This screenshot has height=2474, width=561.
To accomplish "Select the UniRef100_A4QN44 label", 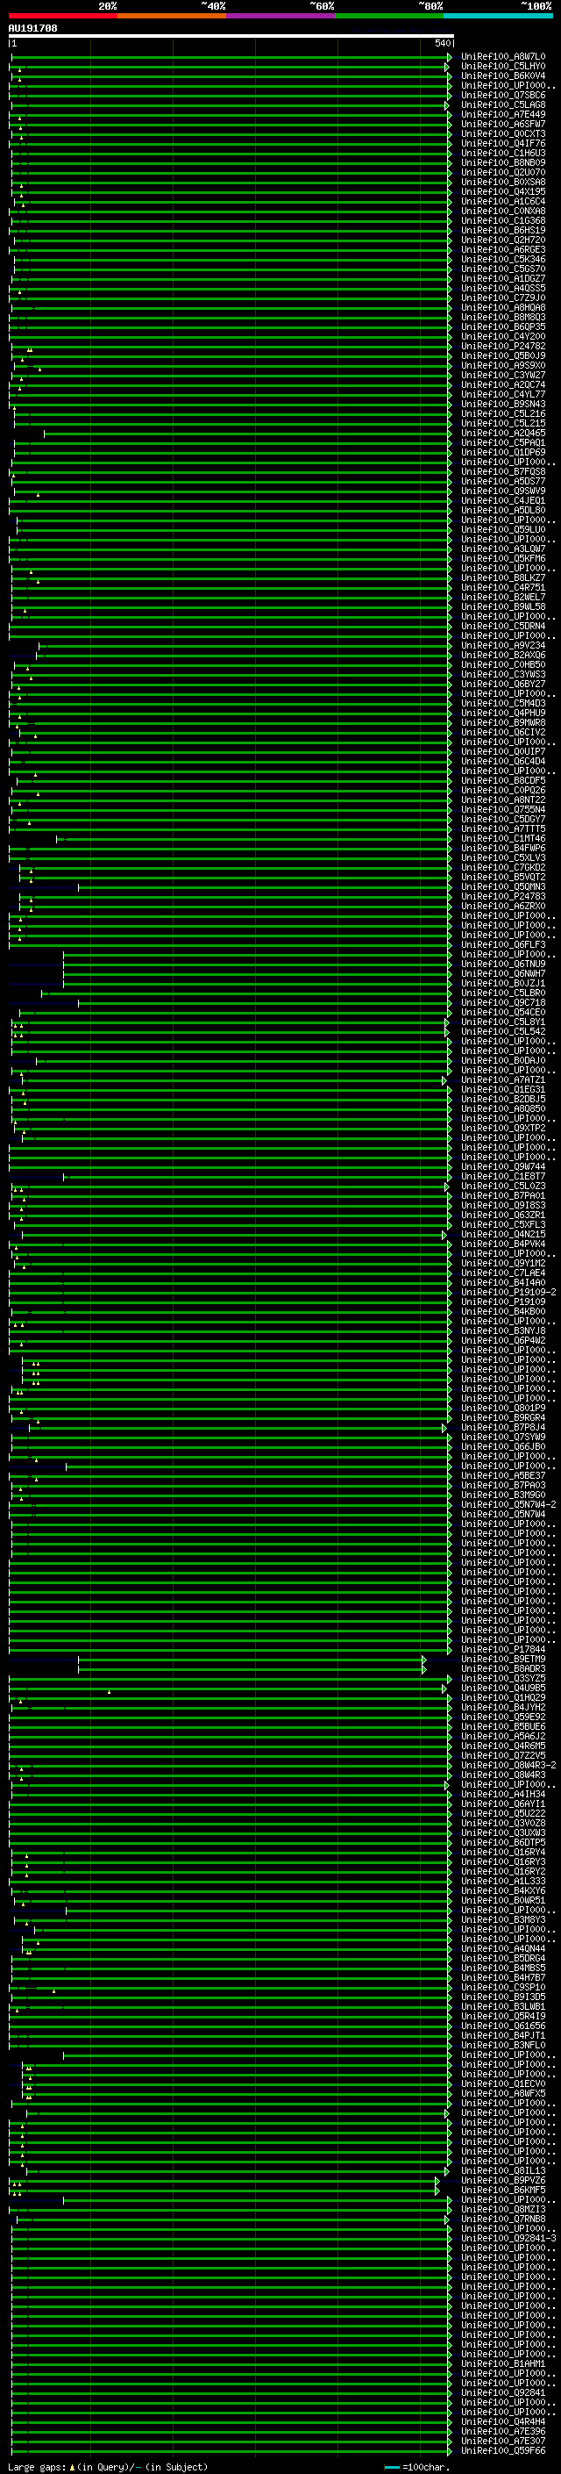I will [x=502, y=1948].
